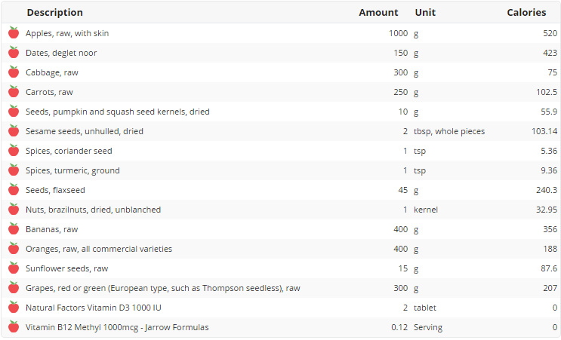This screenshot has width=561, height=340.
Task: Change the tablet unit for Vitamin D3
Action: coord(425,308)
